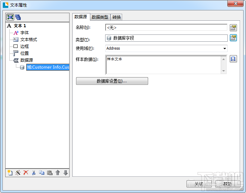Select the 位置 position node

coord(25,53)
